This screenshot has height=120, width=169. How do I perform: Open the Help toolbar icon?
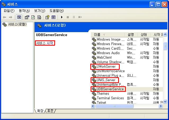pyautogui.click(x=47, y=17)
